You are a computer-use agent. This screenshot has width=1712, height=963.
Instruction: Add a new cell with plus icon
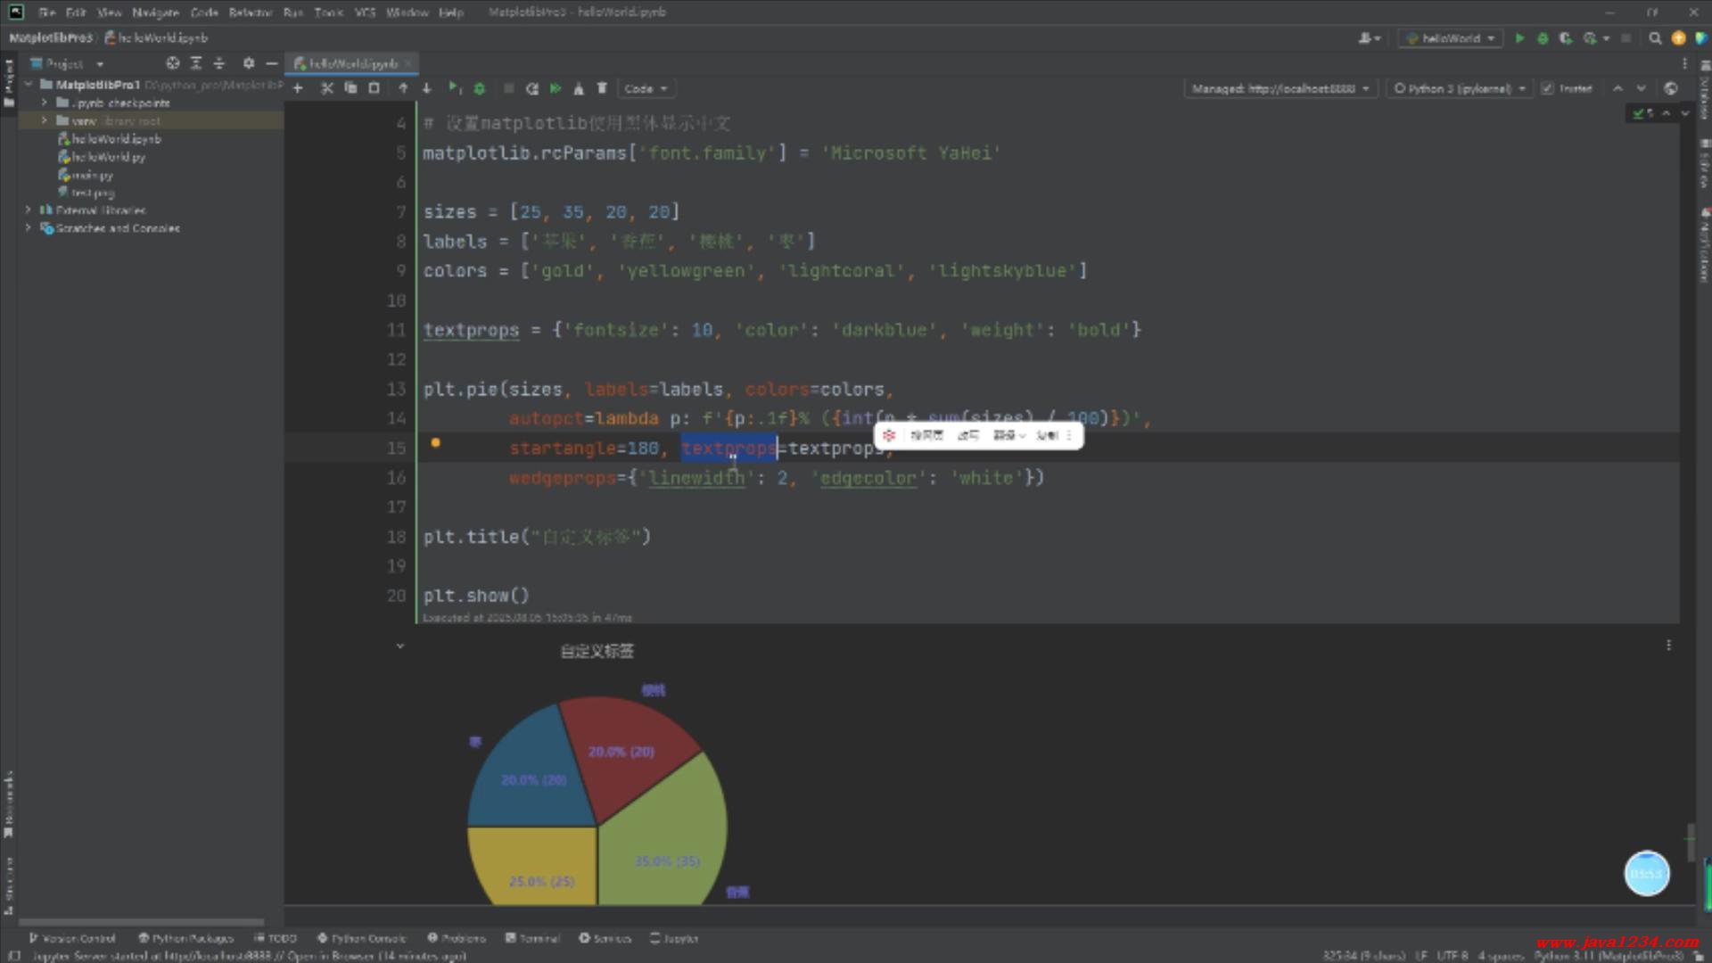coord(298,88)
